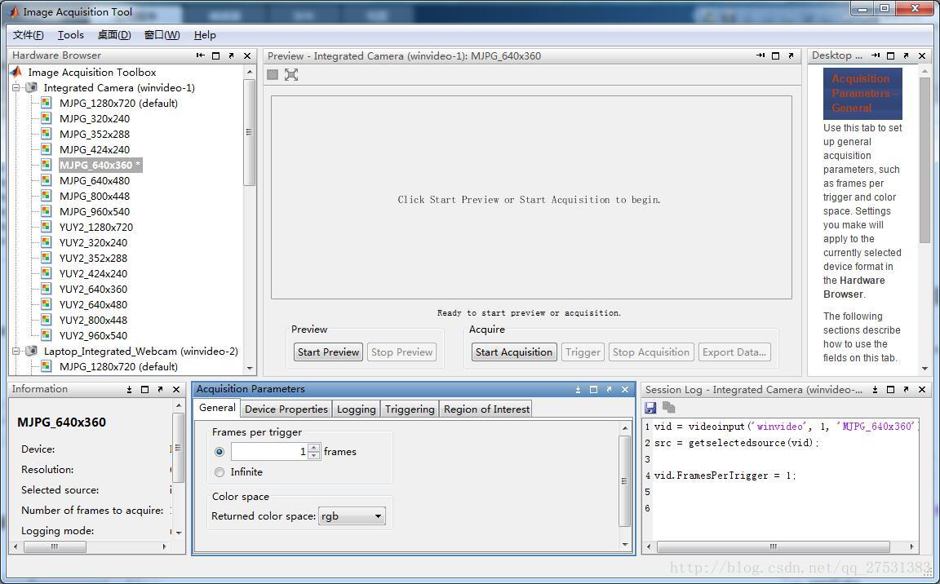Open the 桌面(D) menu

click(x=114, y=35)
